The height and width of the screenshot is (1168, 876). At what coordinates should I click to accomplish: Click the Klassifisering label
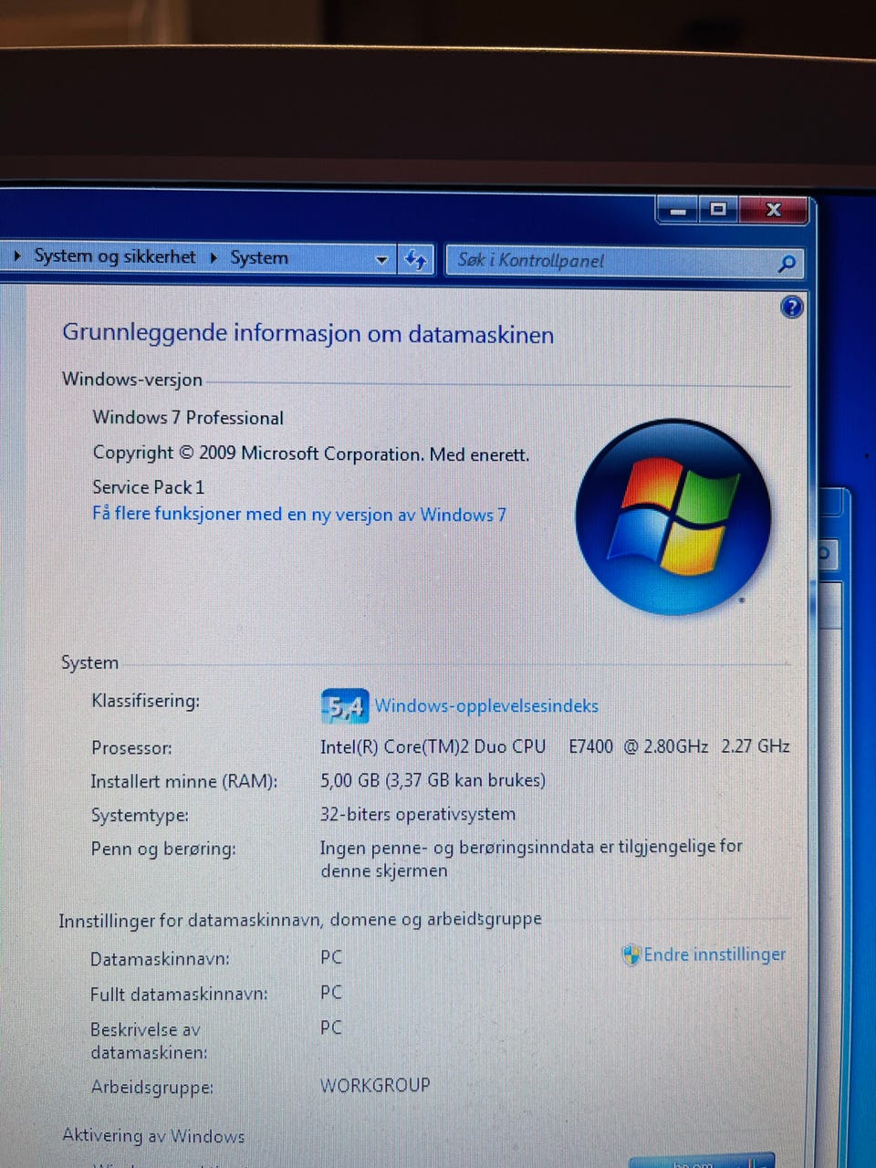click(145, 701)
